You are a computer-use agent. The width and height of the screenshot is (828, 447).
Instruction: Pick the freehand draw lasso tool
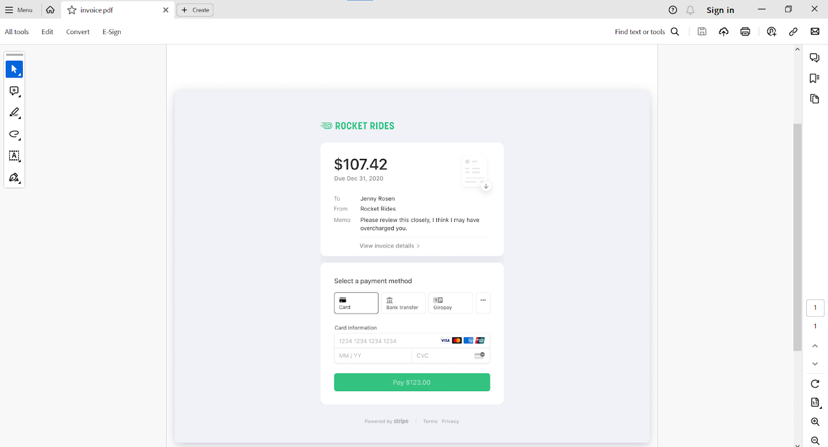[14, 135]
